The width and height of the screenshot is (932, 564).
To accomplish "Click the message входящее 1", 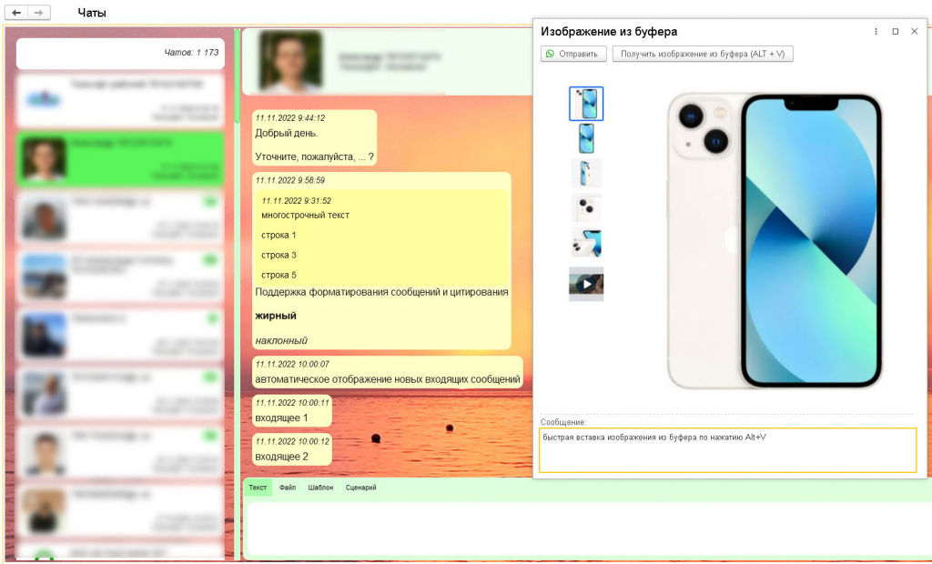I will [x=282, y=418].
